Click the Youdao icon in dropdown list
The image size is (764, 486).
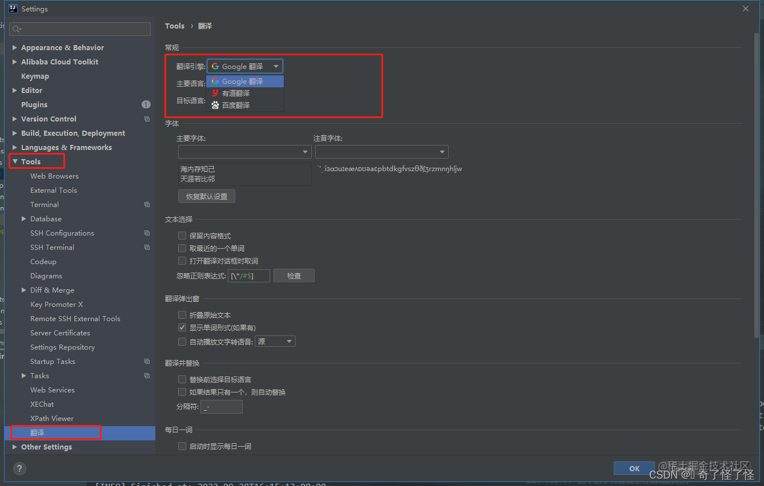pos(215,93)
